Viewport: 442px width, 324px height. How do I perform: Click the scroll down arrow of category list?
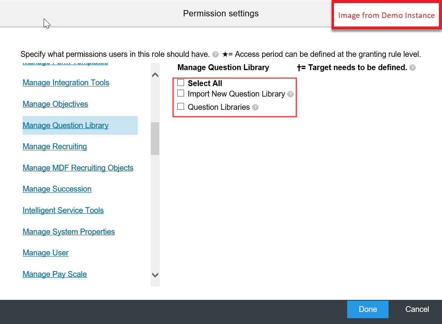[x=155, y=275]
